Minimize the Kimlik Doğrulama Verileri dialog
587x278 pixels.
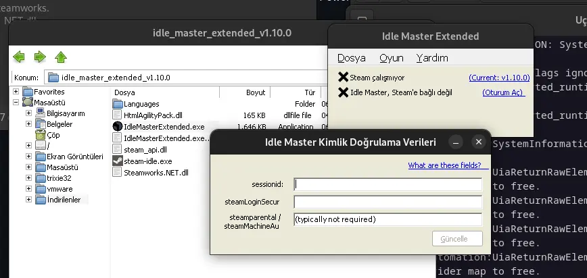(456, 142)
